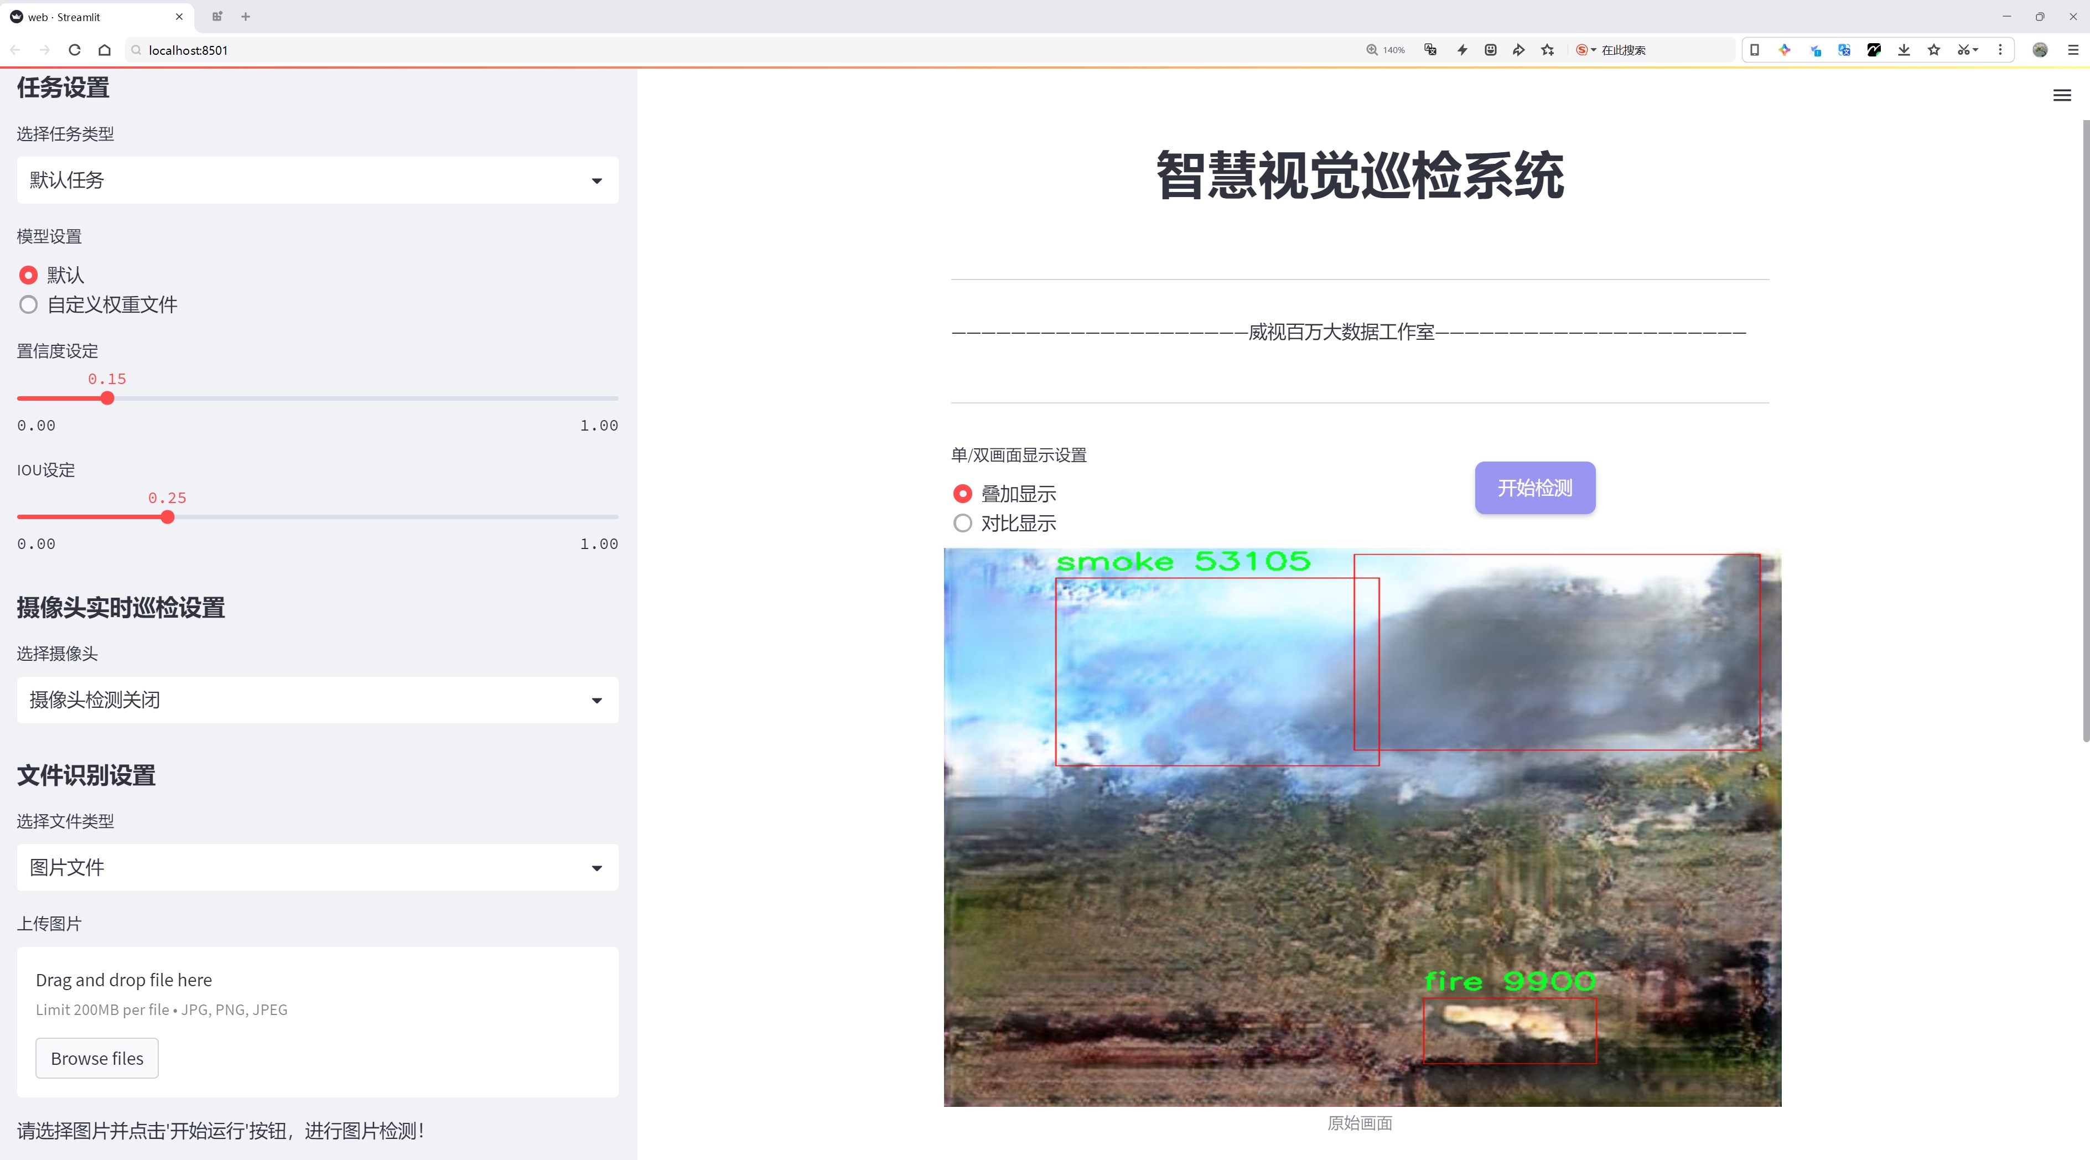Click the 140% zoom indicator
This screenshot has height=1160, width=2090.
click(1386, 50)
